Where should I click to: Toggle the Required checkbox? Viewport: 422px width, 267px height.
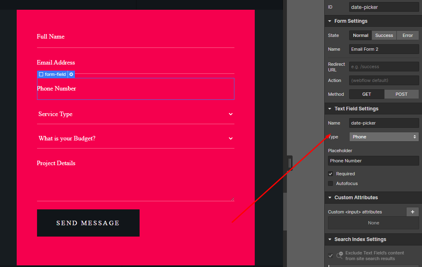coord(330,174)
